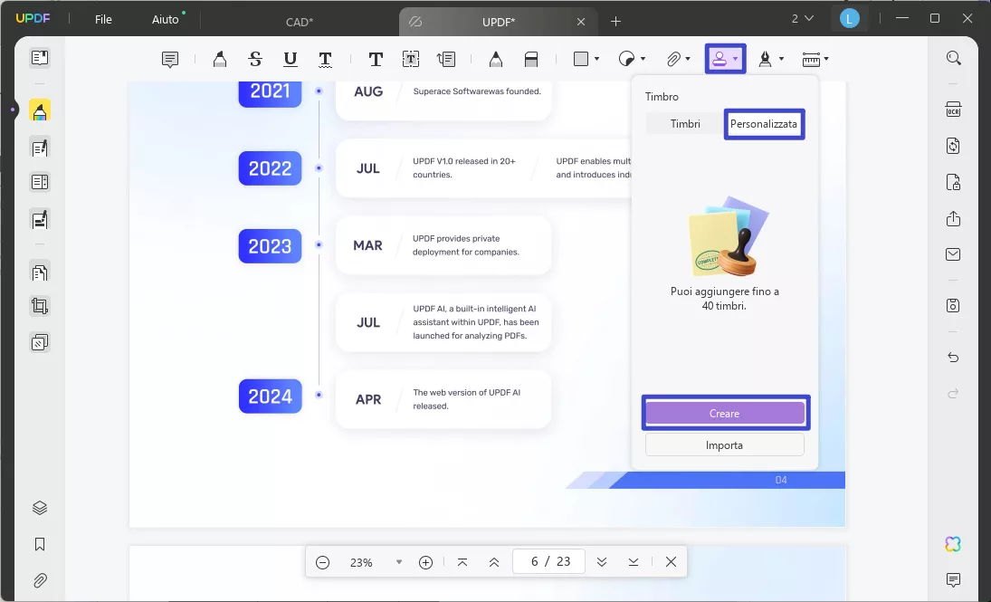This screenshot has width=991, height=602.
Task: Select the Pencil drawing tool
Action: click(x=496, y=60)
